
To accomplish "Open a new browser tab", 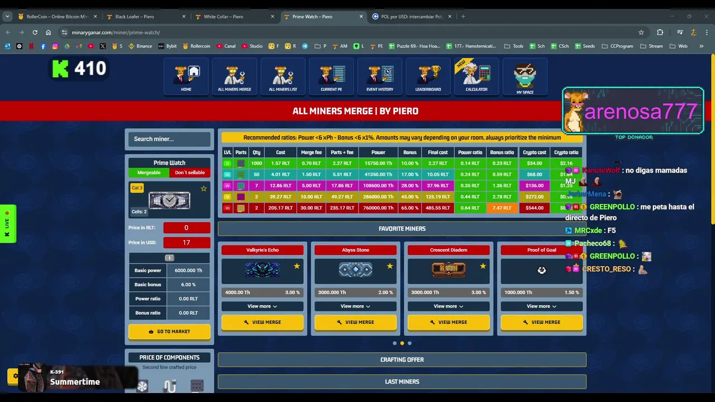I will tap(463, 17).
